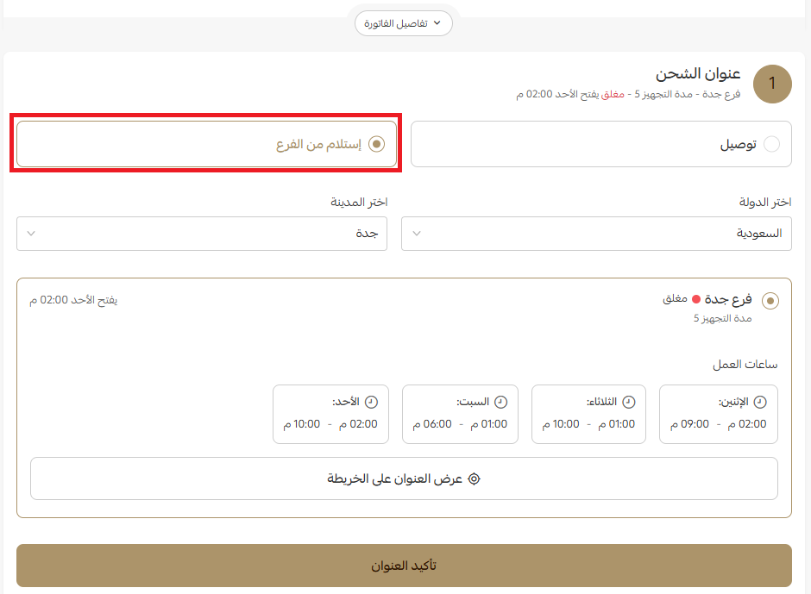811x594 pixels.
Task: Click the عنوان الشحن heading
Action: click(698, 74)
